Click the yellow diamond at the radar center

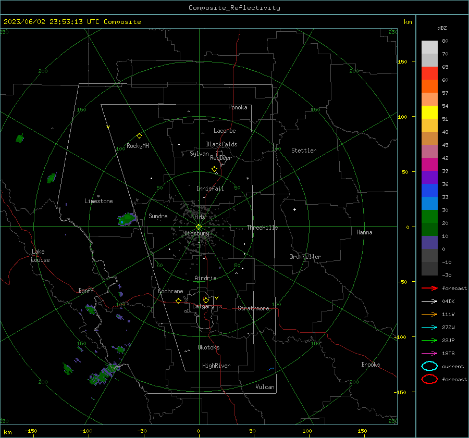[x=199, y=227]
